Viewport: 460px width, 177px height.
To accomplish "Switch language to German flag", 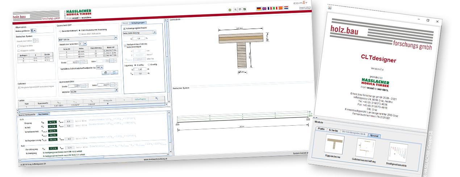I will coord(259,9).
